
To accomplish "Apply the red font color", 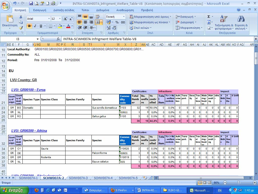I will [x=68, y=26].
